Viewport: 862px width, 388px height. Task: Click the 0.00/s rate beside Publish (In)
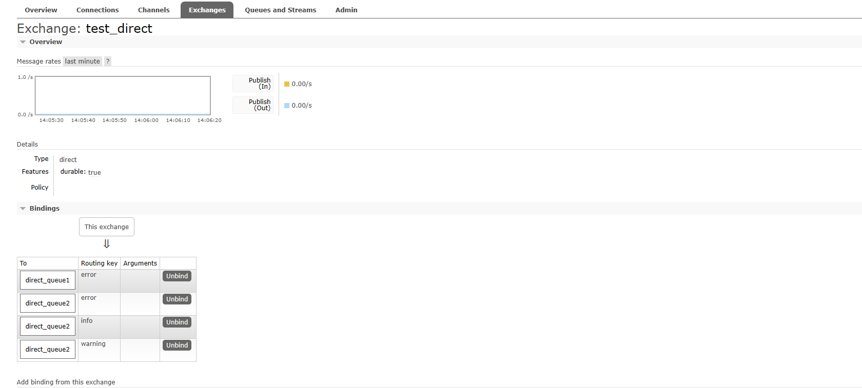pyautogui.click(x=302, y=84)
